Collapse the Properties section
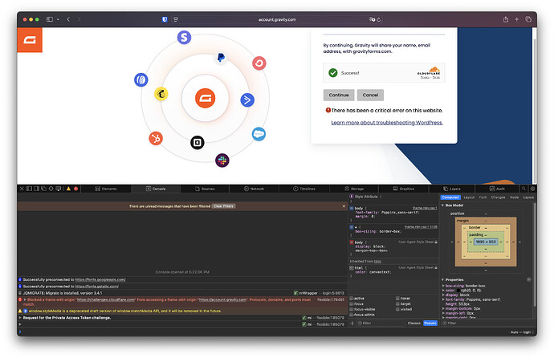The image size is (554, 358). [x=442, y=279]
